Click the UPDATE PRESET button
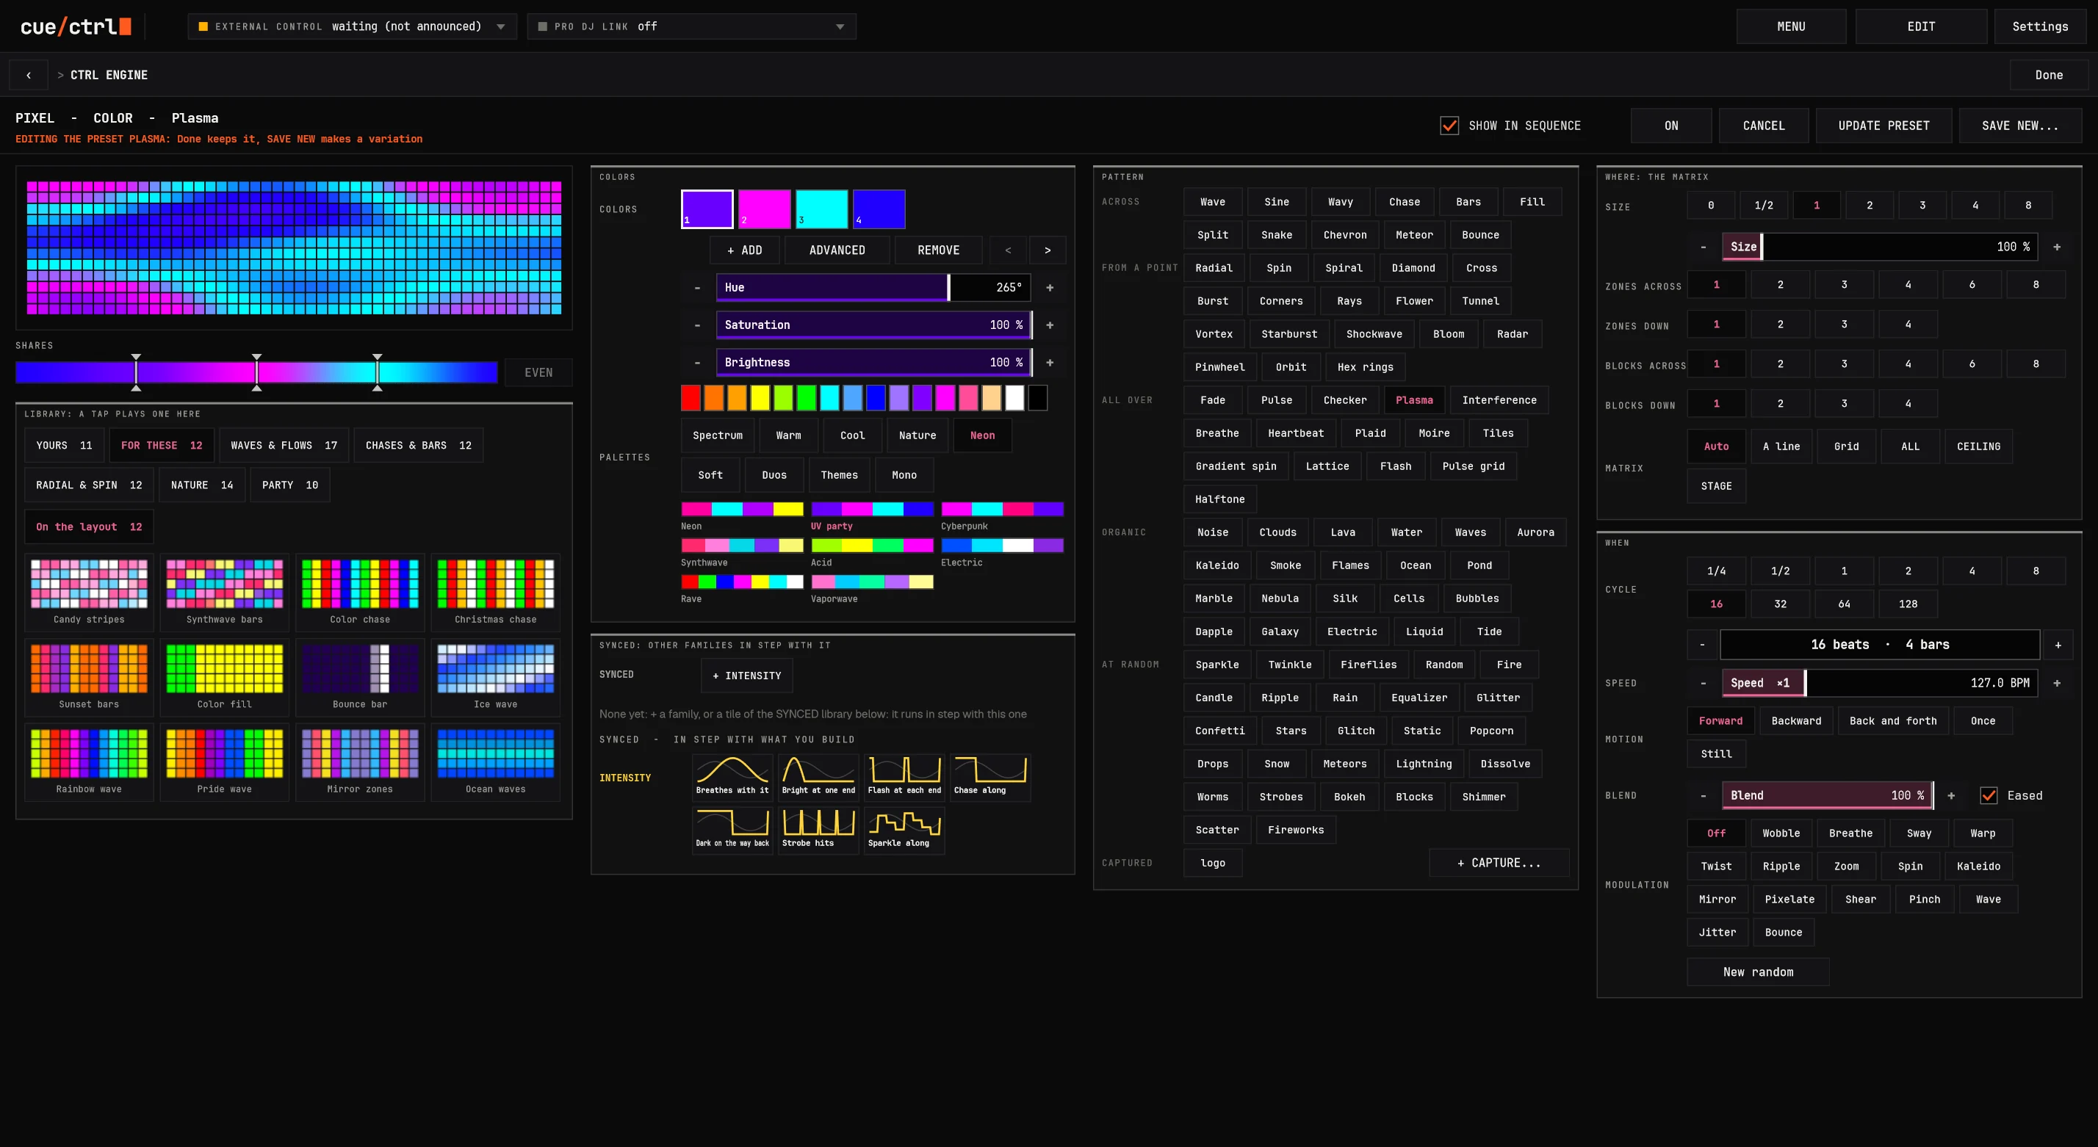2098x1147 pixels. (x=1883, y=126)
